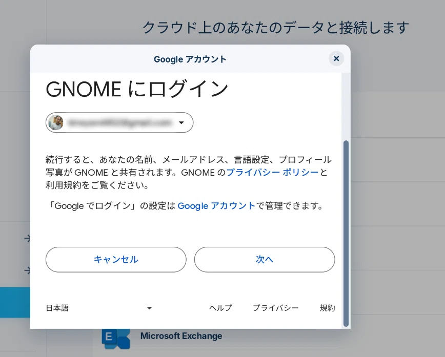This screenshot has width=445, height=357.
Task: Click the dialog's vertical scrollbar thumb
Action: coord(346,234)
